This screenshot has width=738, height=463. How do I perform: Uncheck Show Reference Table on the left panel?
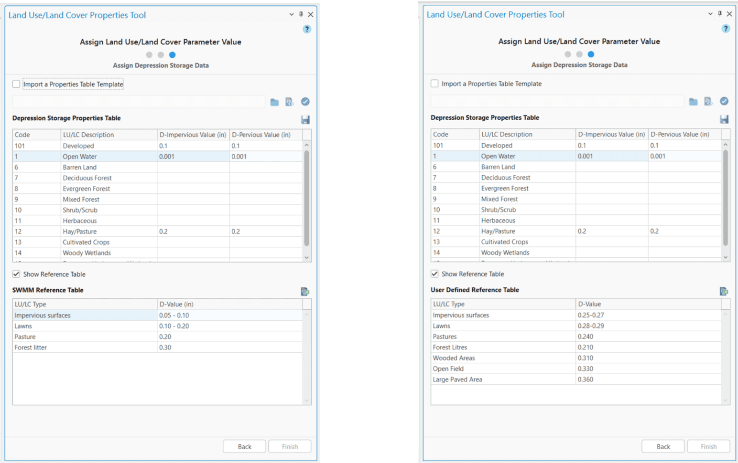coord(16,274)
